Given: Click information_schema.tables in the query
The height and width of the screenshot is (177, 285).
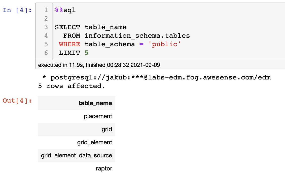Looking at the screenshot, I should pos(137,36).
